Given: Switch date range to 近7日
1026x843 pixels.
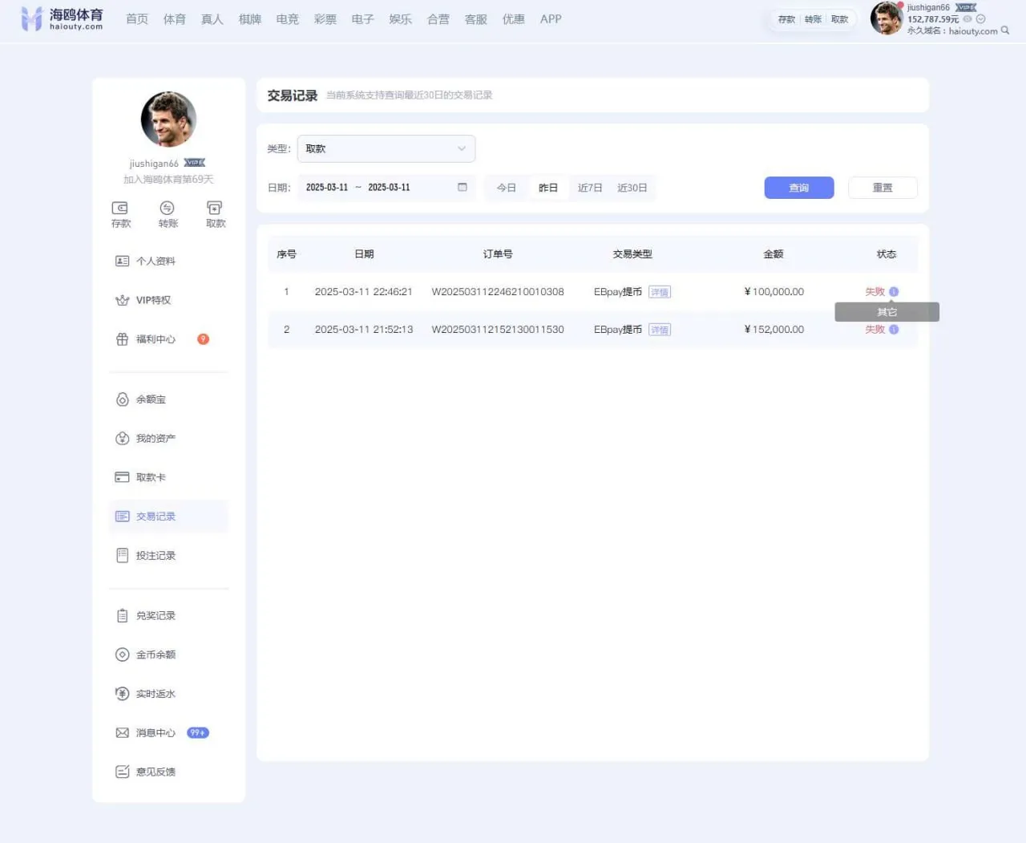Looking at the screenshot, I should point(590,187).
